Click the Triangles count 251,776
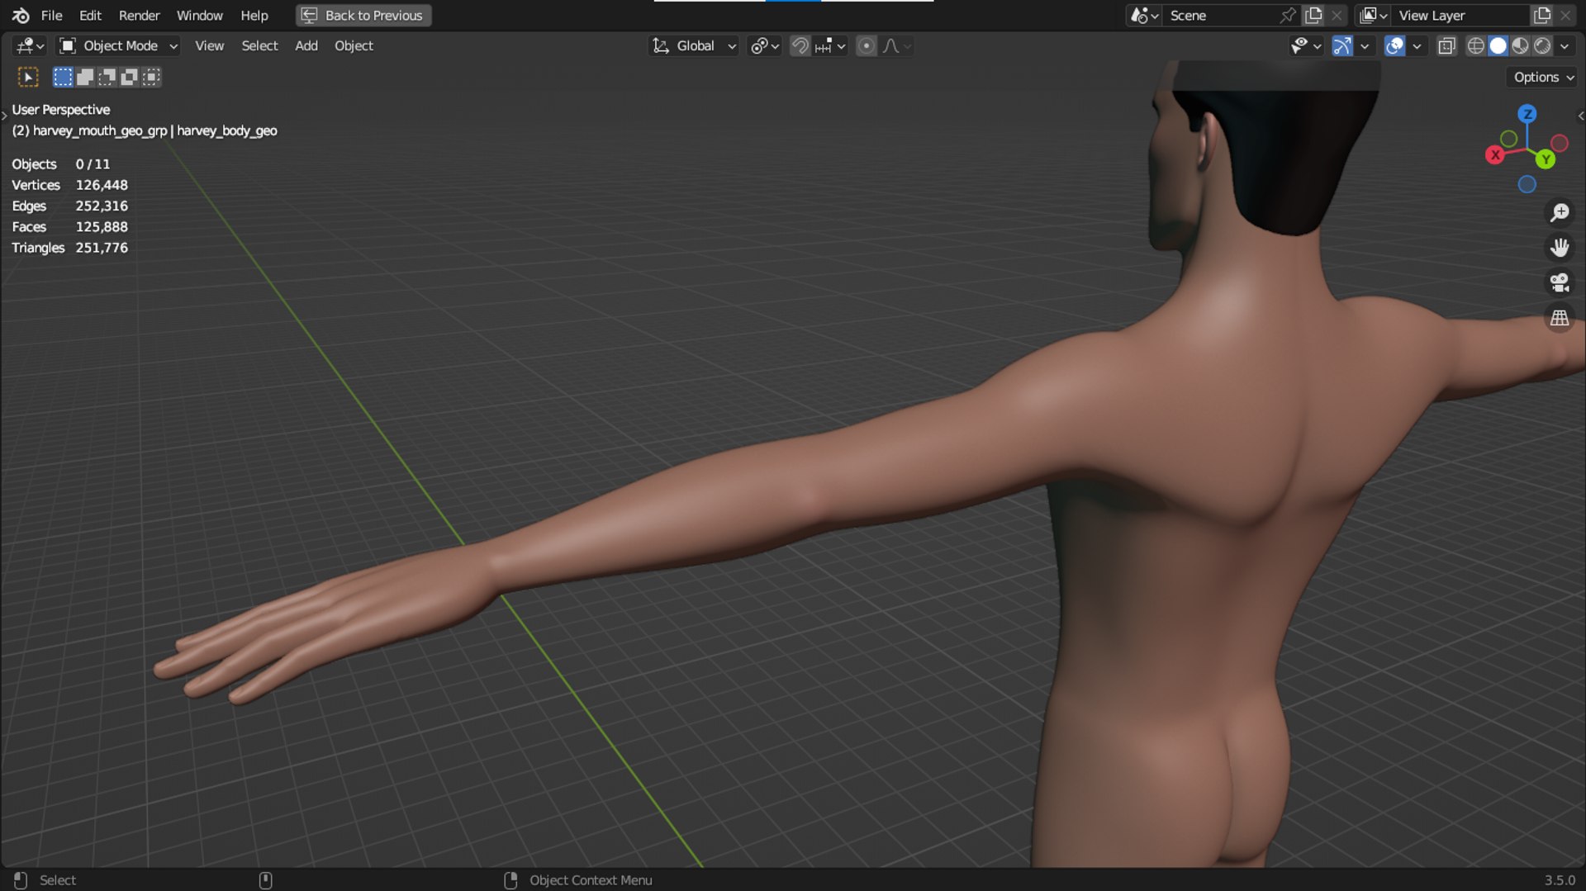Viewport: 1586px width, 891px height. [102, 248]
